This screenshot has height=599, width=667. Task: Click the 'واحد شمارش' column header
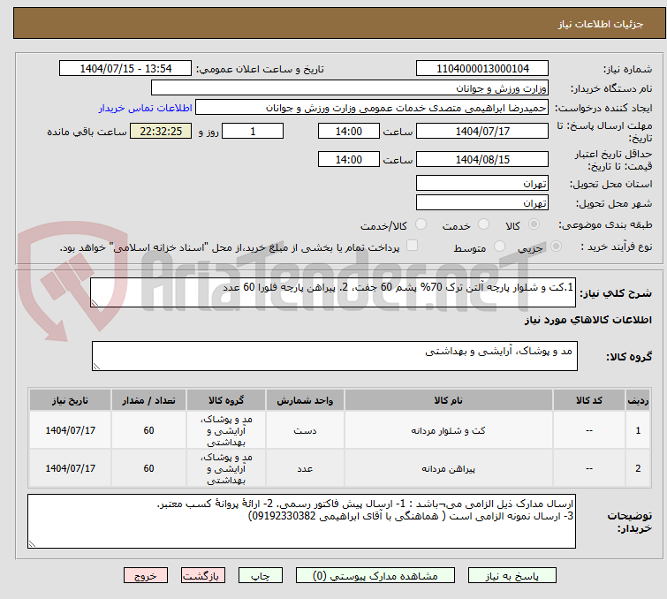tap(305, 400)
